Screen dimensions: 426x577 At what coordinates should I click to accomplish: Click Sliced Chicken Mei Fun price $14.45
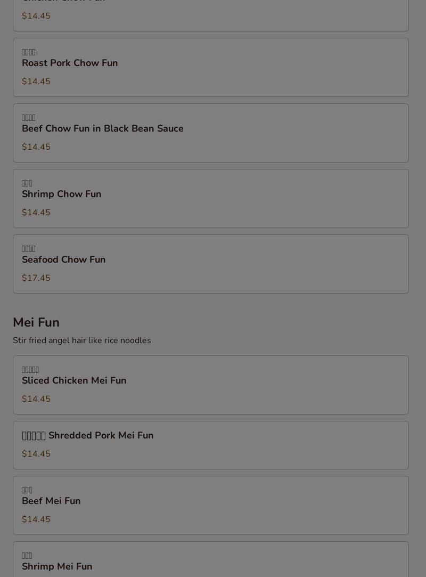(x=36, y=399)
